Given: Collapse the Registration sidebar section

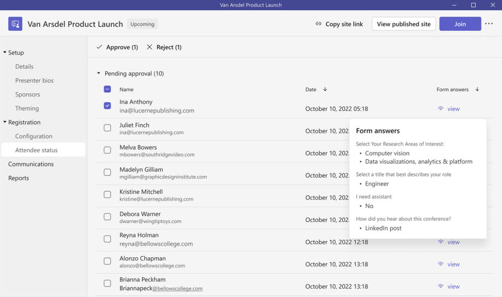Looking at the screenshot, I should click(x=5, y=122).
